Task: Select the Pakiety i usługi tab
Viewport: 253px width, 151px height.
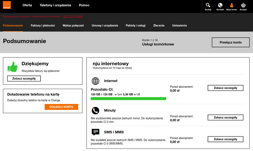Action: click(135, 26)
